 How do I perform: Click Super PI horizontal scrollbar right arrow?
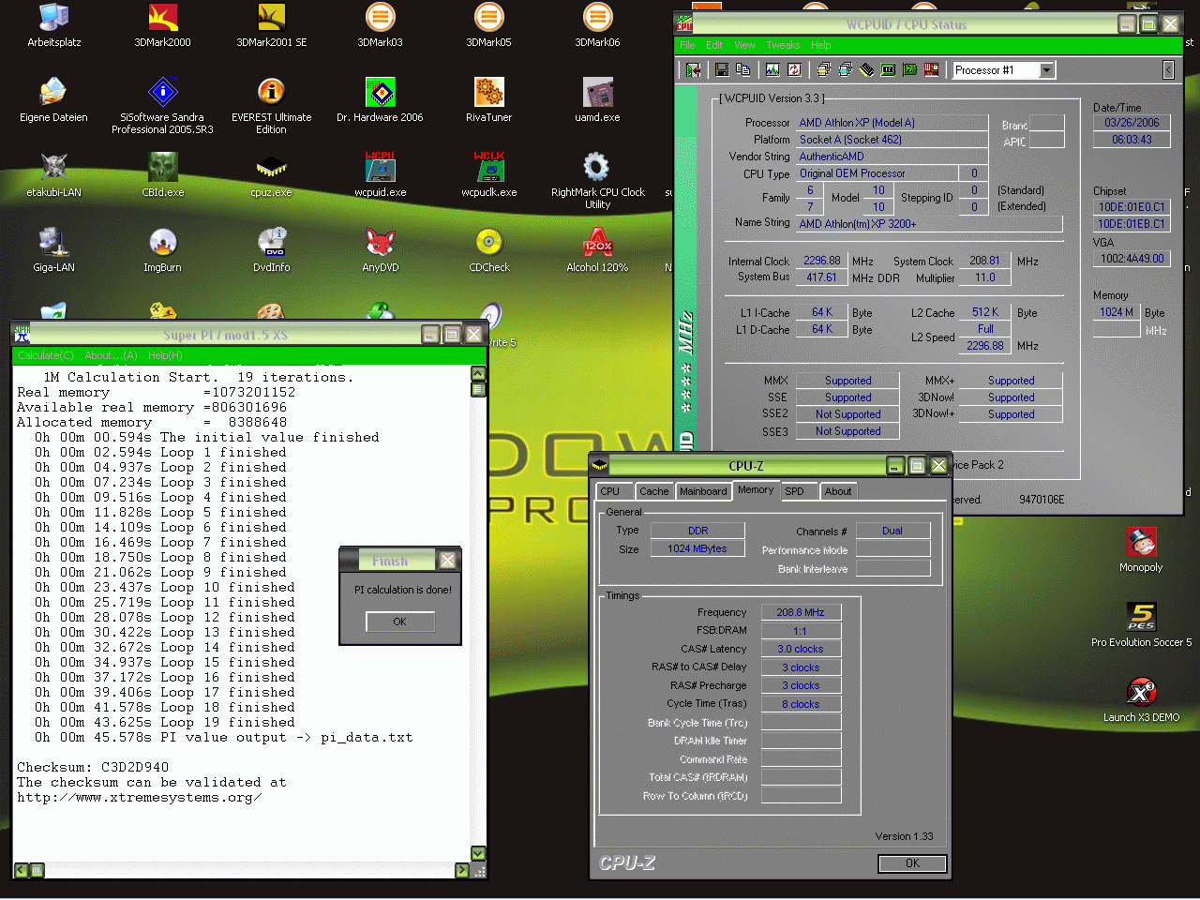[x=461, y=870]
